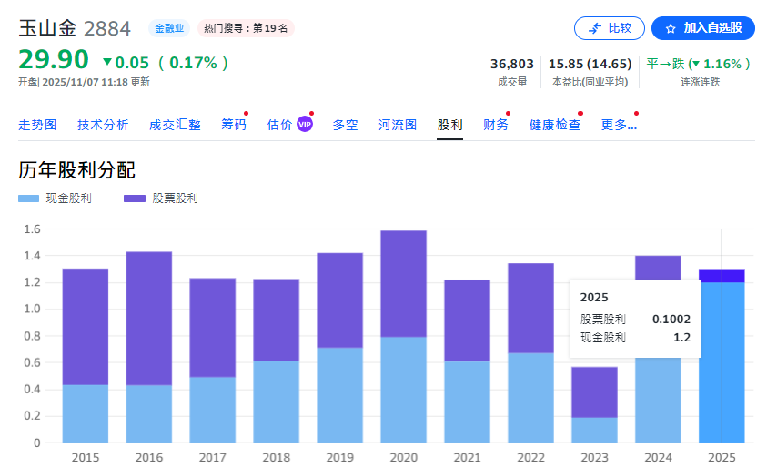Click the 玉山金 2884 stock title
Screen dimensions: 767x468
[x=75, y=28]
